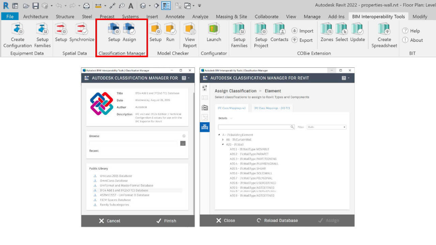Screen dimensions: 436x245
Task: Open Customize Quick Access Toolbar dropdown
Action: click(199, 6)
